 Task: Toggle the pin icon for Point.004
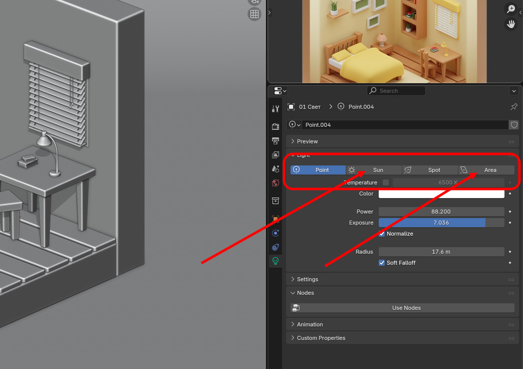513,107
